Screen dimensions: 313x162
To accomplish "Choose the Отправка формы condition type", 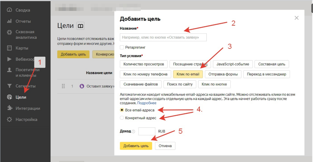I will click(x=223, y=74).
